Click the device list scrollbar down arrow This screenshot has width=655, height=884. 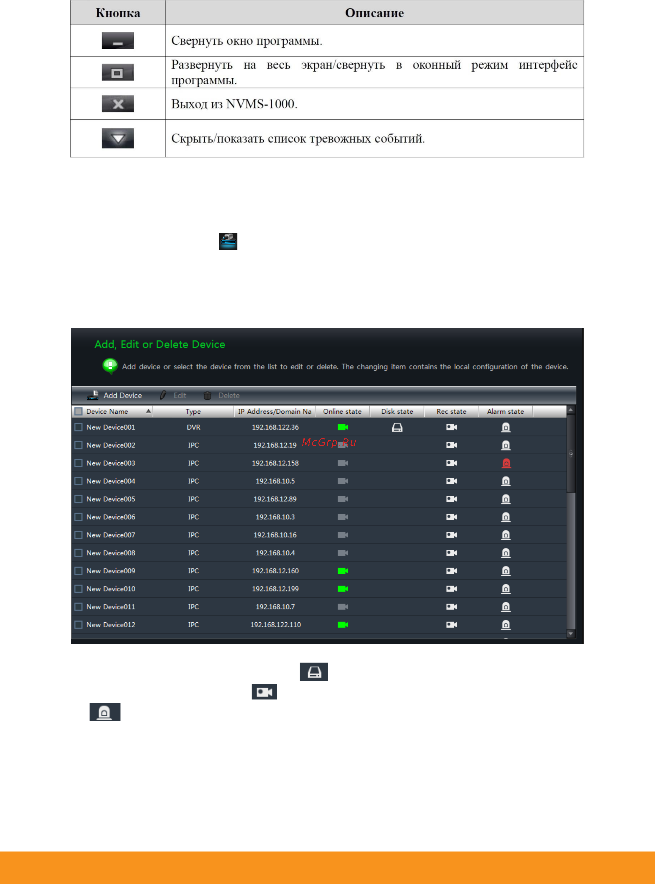(x=571, y=633)
